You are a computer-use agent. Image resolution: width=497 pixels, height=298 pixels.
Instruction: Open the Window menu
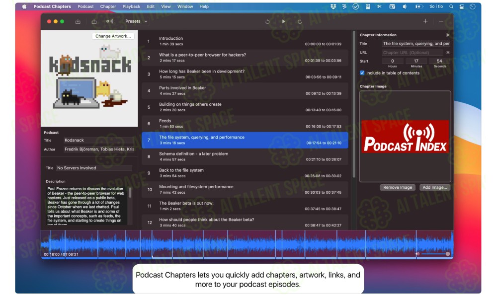pos(185,6)
